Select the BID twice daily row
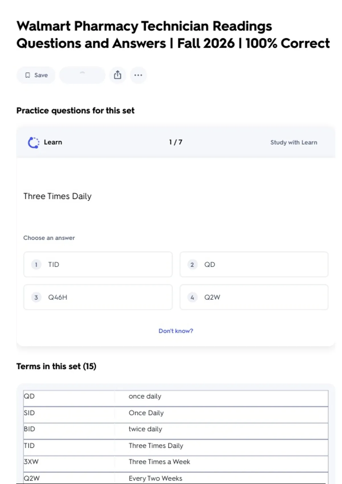Screen dimensions: 342x484 (176, 429)
